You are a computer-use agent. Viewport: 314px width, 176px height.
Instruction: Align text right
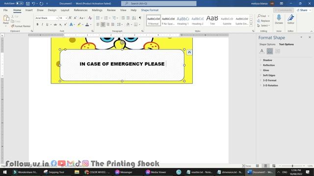tap(108, 24)
